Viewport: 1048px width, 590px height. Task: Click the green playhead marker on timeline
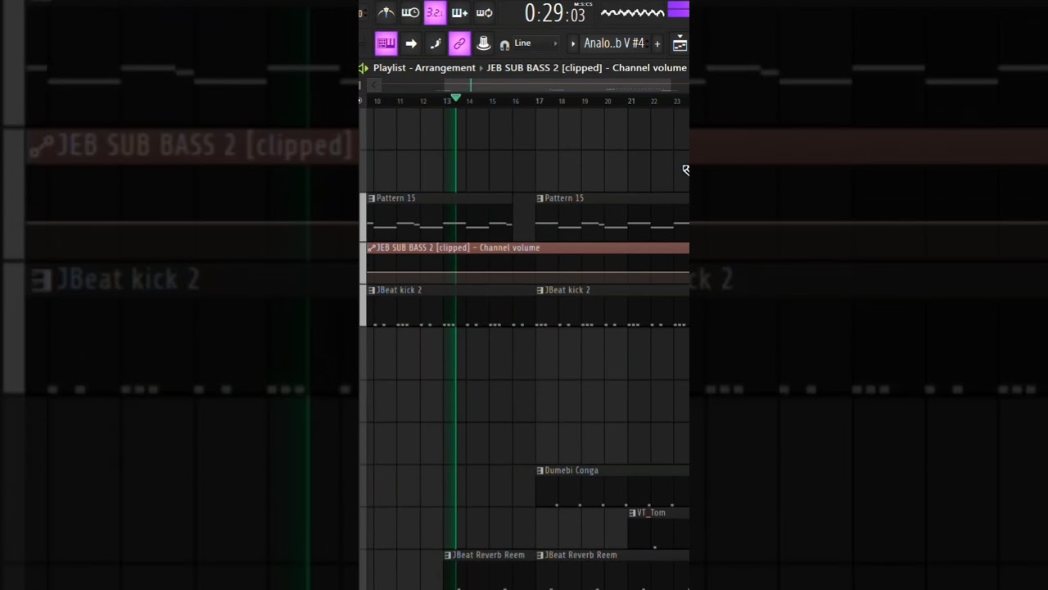coord(456,98)
